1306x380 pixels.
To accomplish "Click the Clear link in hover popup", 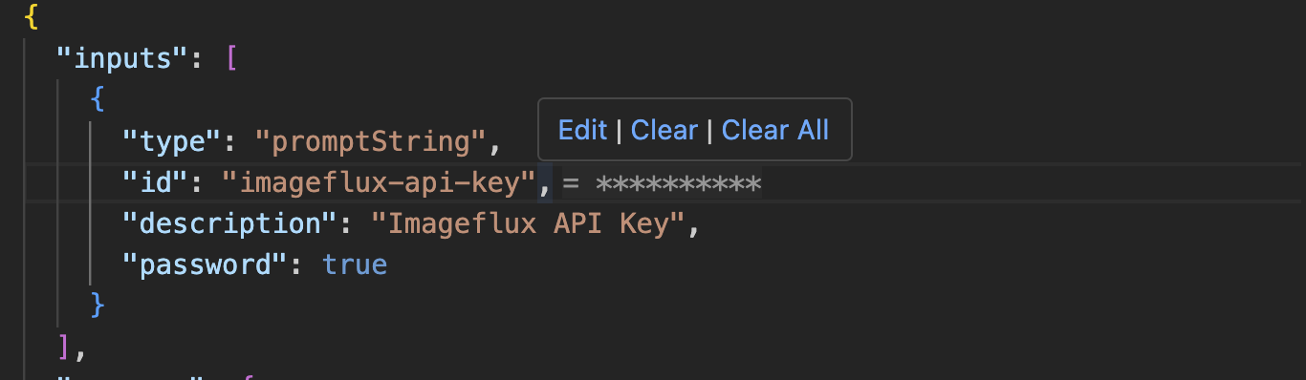I will [x=664, y=130].
